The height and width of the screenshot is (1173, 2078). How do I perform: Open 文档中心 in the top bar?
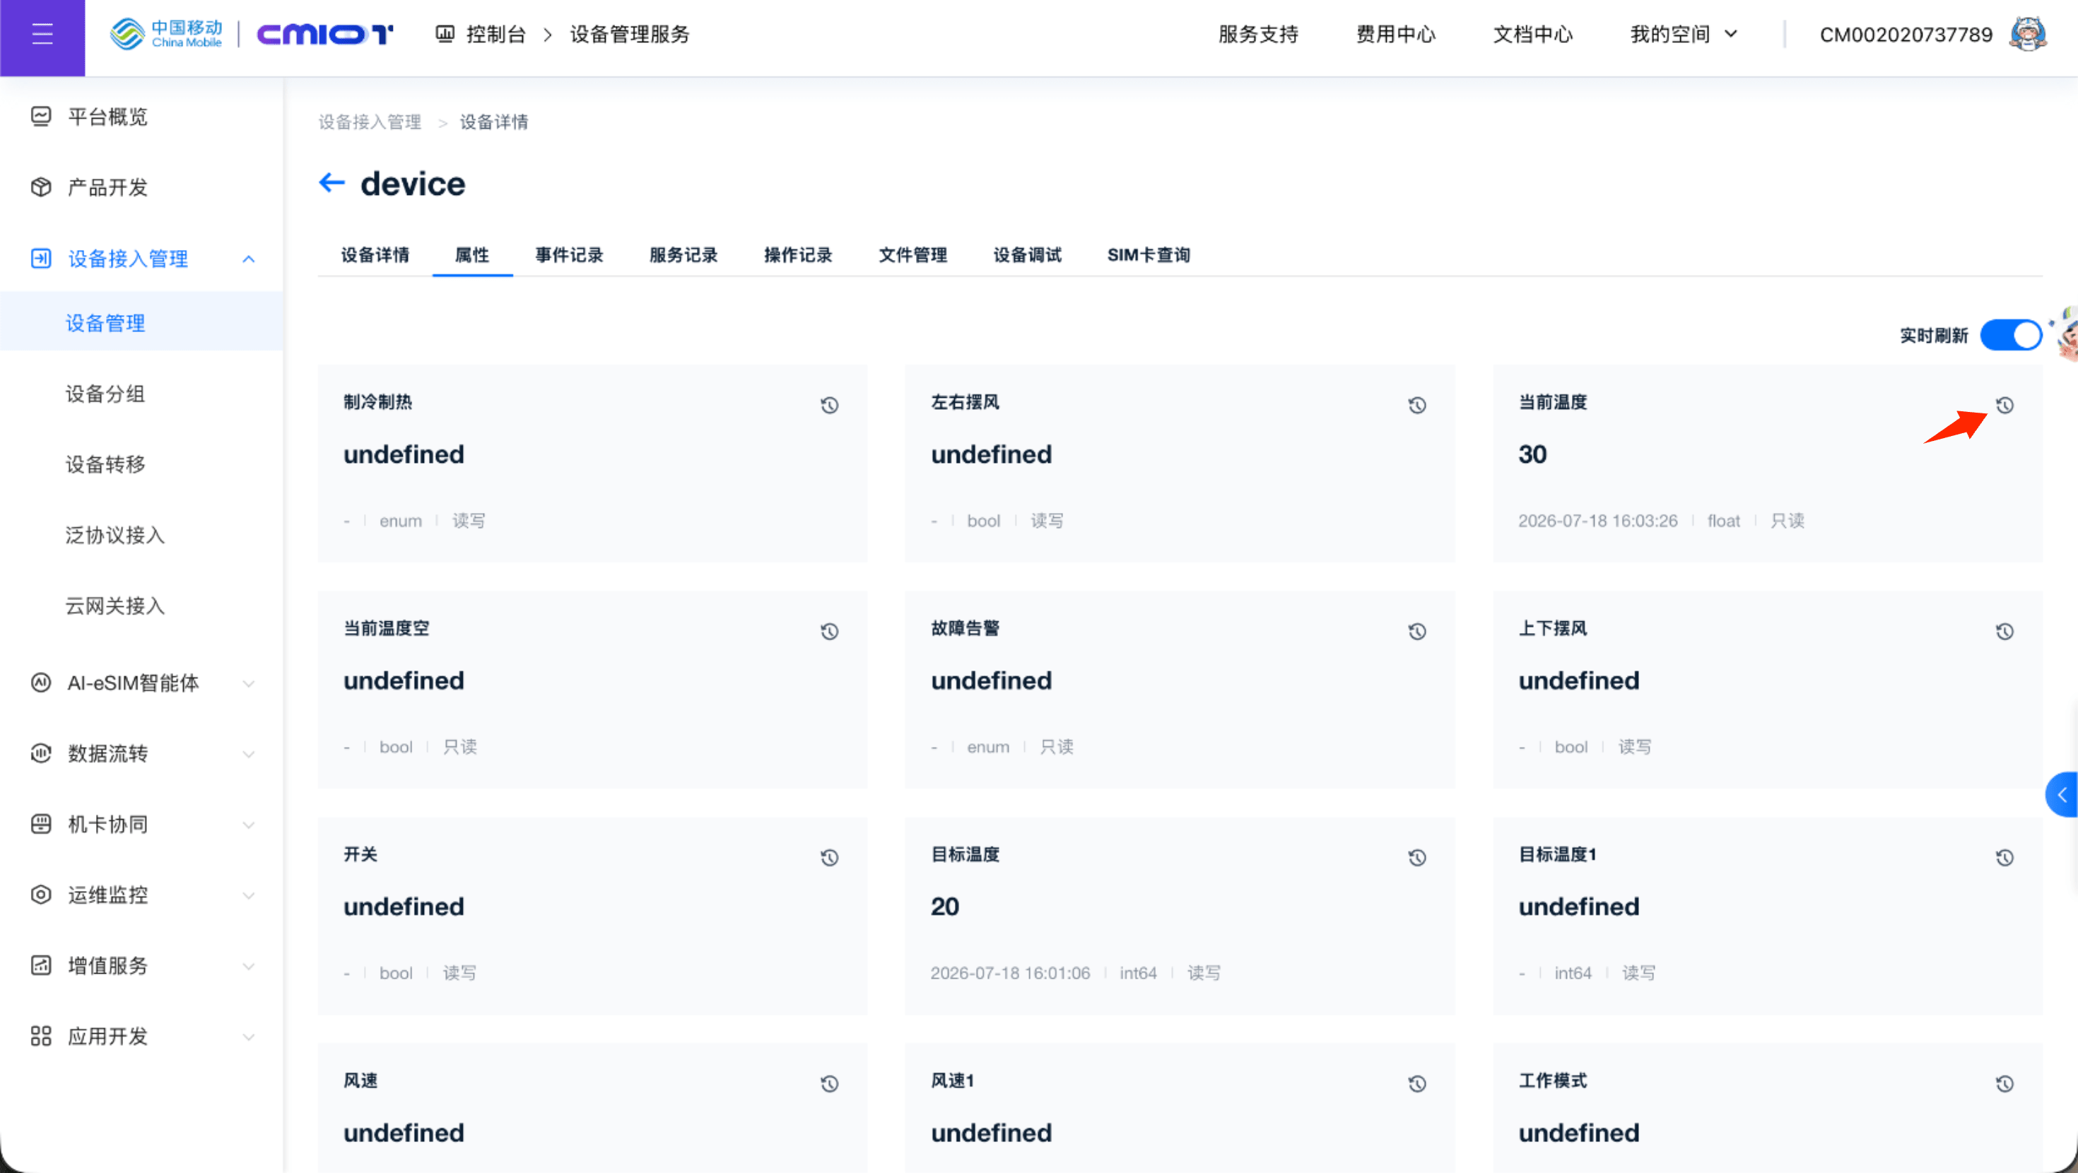[1532, 34]
